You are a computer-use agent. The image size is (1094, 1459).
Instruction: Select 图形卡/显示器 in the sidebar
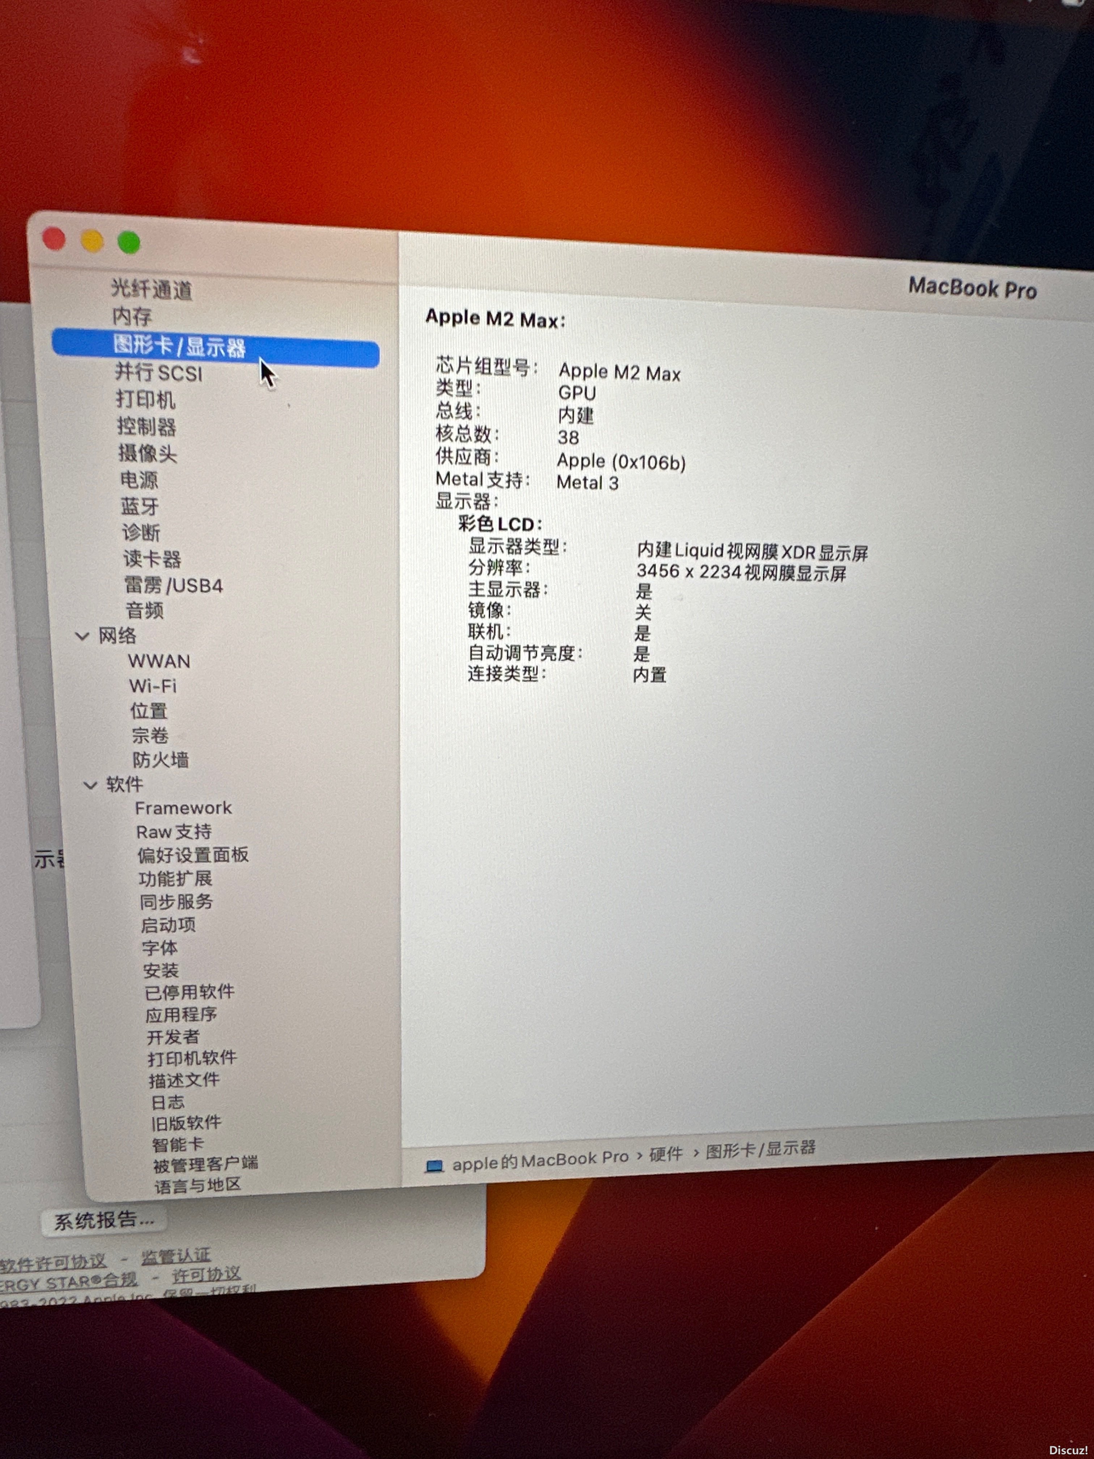point(216,348)
